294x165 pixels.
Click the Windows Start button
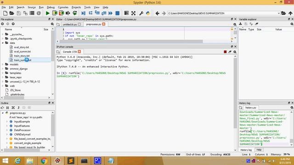[5, 161]
